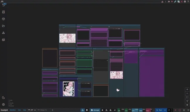The width and height of the screenshot is (190, 112).
Task: Open the Edit menu
Action: pyautogui.click(x=19, y=110)
